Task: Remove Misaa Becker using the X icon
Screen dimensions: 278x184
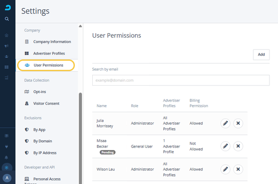Action: pos(238,146)
